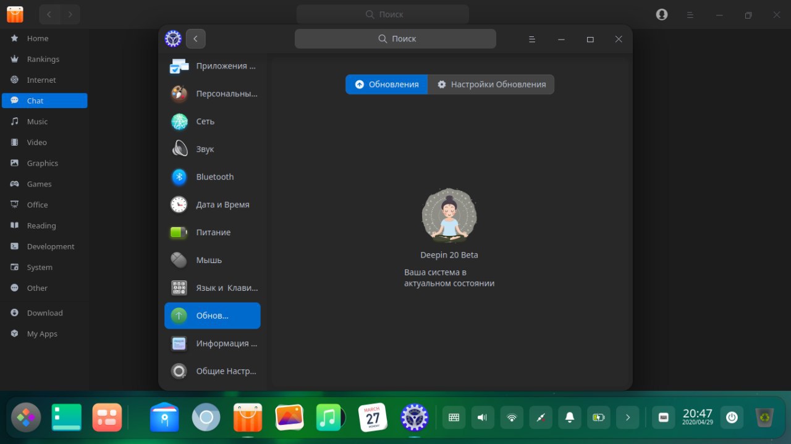
Task: Open Internet category in App Store
Action: click(44, 80)
